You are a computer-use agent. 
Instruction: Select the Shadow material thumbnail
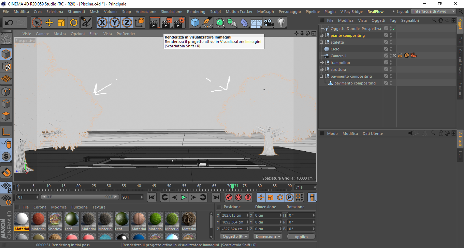point(55,221)
